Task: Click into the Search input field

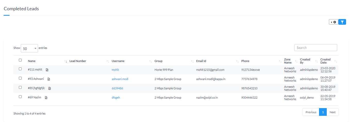Action: 315,48
